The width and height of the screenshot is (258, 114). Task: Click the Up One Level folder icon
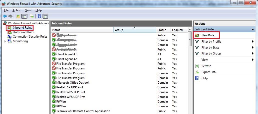(x=18, y=16)
